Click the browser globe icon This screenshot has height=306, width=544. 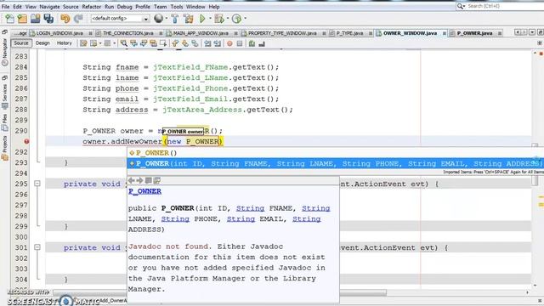tap(159, 19)
